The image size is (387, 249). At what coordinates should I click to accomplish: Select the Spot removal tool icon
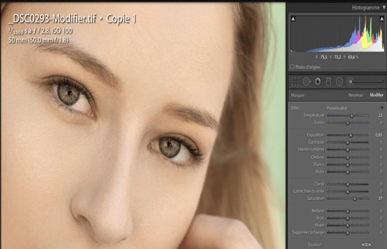click(x=306, y=81)
